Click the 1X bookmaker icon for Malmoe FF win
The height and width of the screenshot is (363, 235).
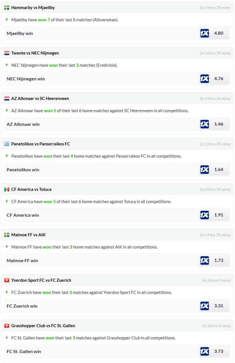204,261
